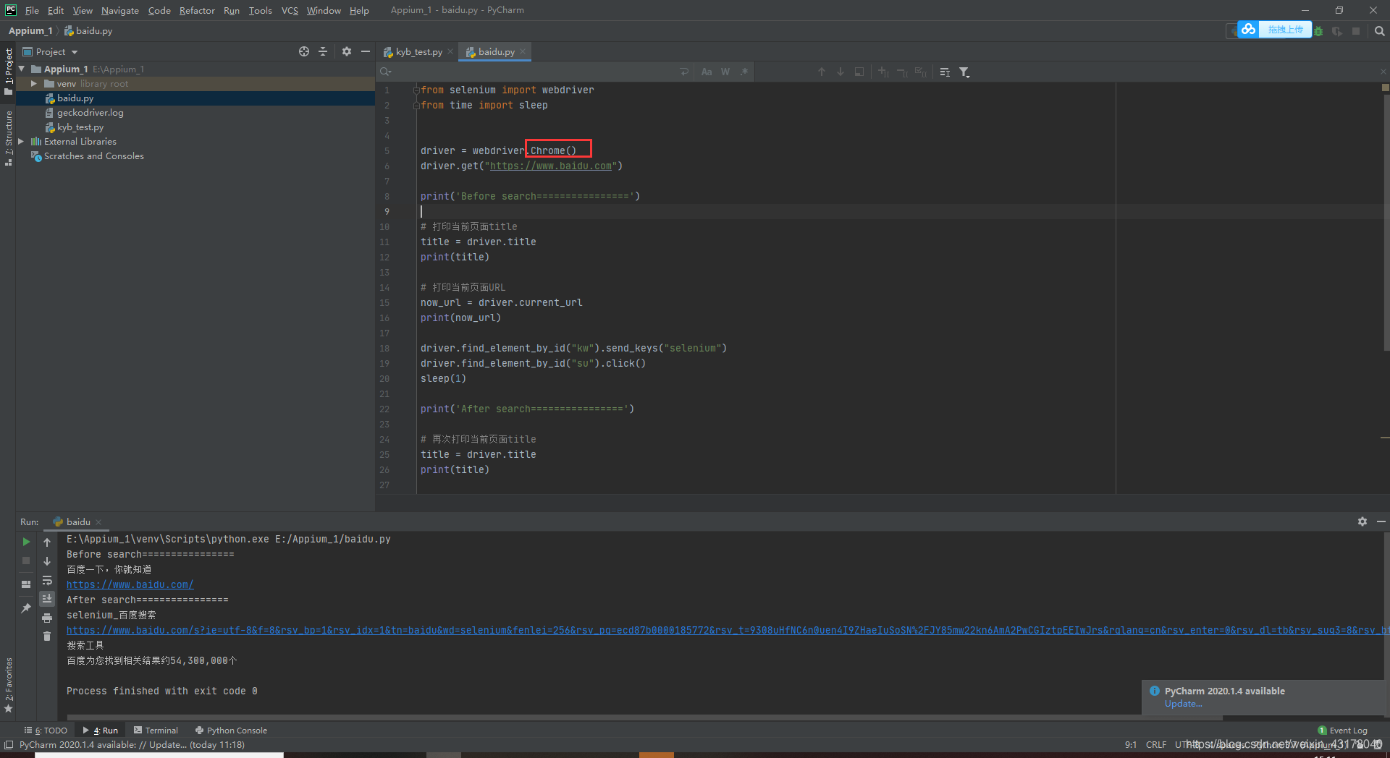Viewport: 1390px width, 758px height.
Task: Collapse the Appium_1 project root
Action: click(22, 69)
